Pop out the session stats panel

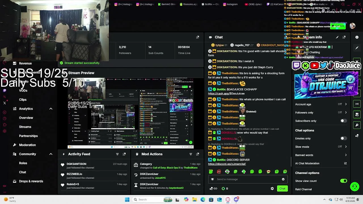point(198,37)
